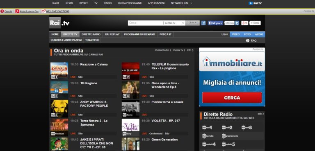Open PROGRAMMI ON DEMAND tab
The image size is (315, 151).
pos(139,34)
